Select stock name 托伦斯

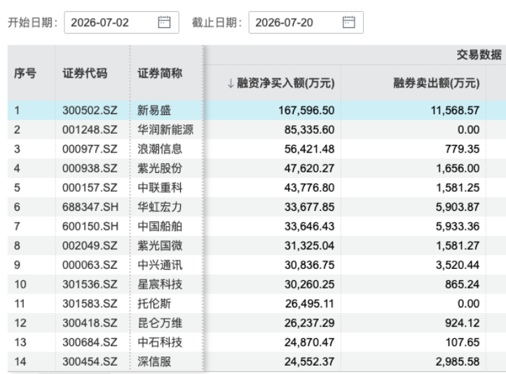pyautogui.click(x=154, y=304)
